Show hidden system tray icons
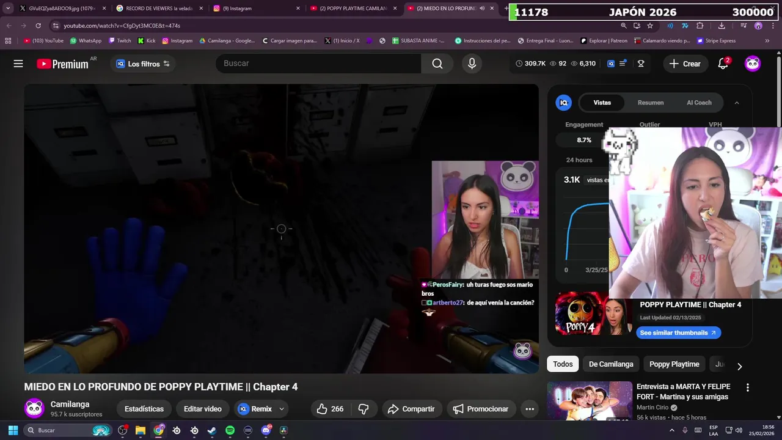Viewport: 782px width, 440px height. (x=672, y=430)
